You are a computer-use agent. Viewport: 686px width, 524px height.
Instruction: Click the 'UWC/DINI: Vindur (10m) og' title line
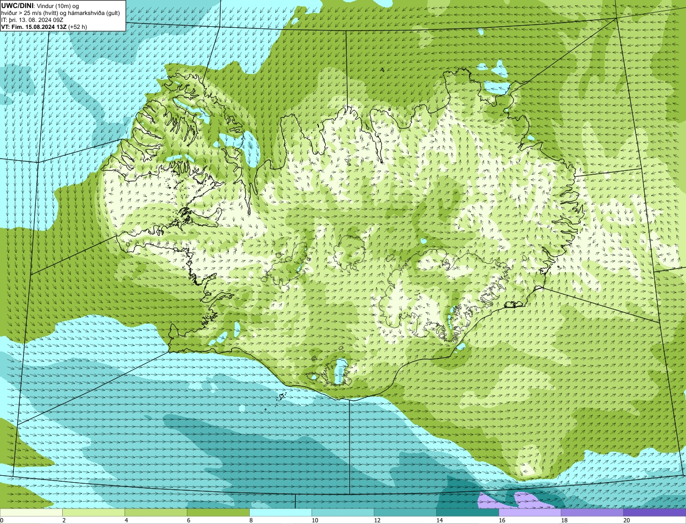point(40,5)
